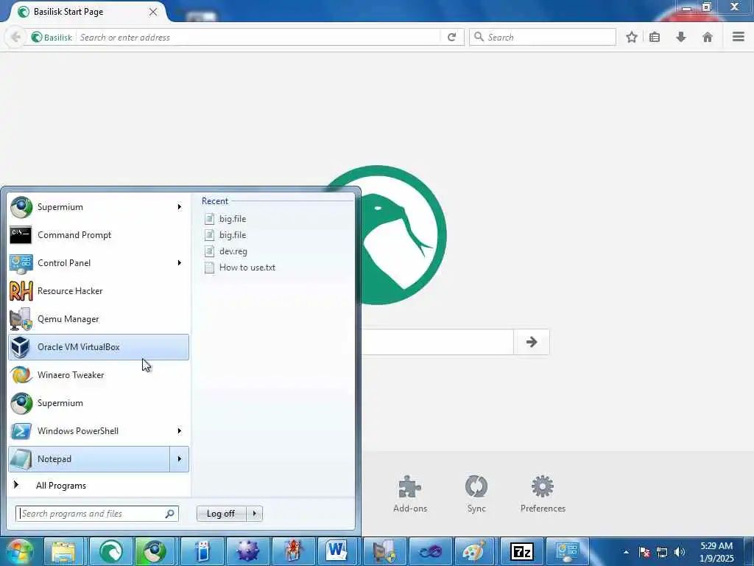Launch Oracle VM VirtualBox from Start menu
The image size is (754, 566).
99,347
